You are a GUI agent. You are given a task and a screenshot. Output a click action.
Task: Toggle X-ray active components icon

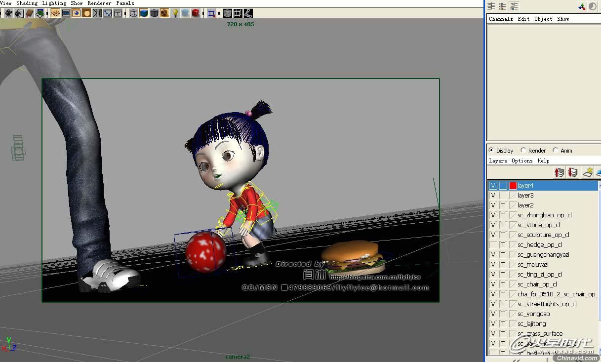coord(238,13)
